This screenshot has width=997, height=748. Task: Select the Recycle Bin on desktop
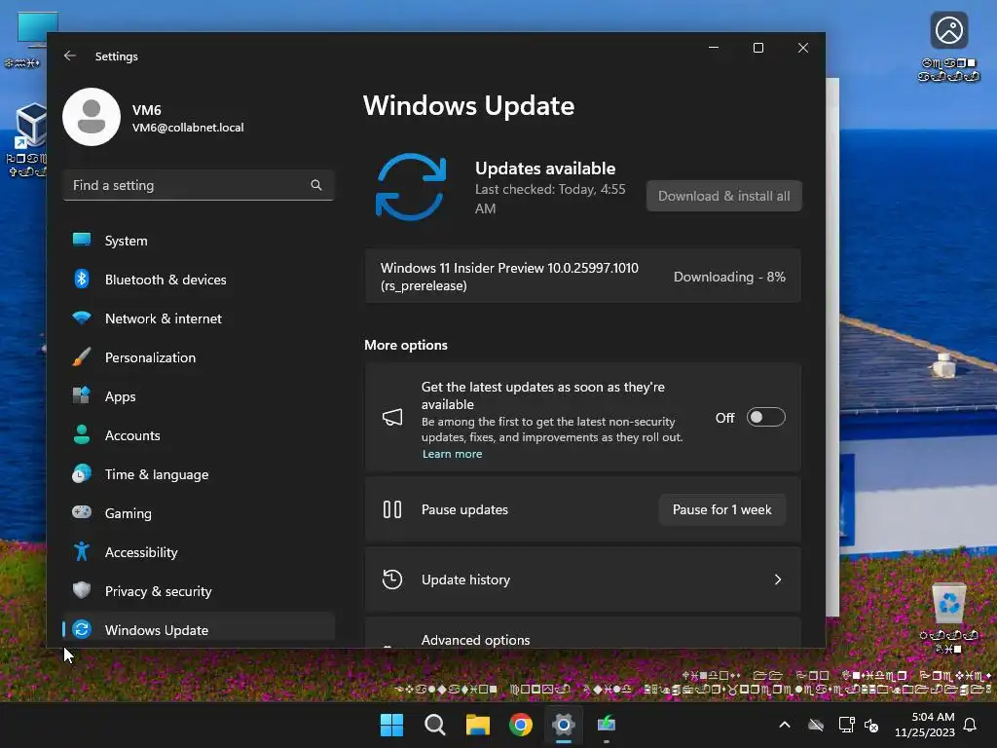coord(949,617)
